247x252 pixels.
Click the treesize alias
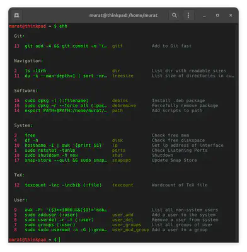click(123, 76)
